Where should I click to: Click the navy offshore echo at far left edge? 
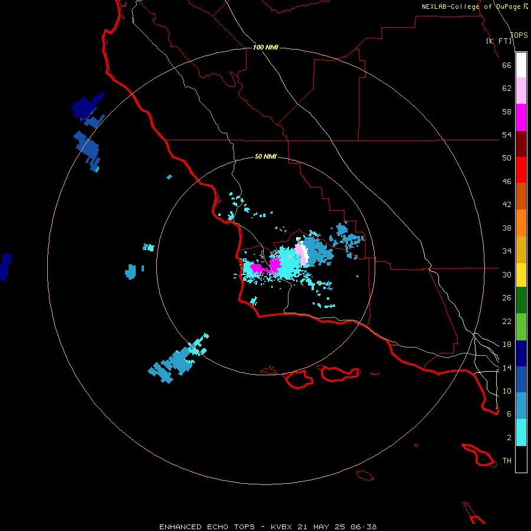coord(5,267)
